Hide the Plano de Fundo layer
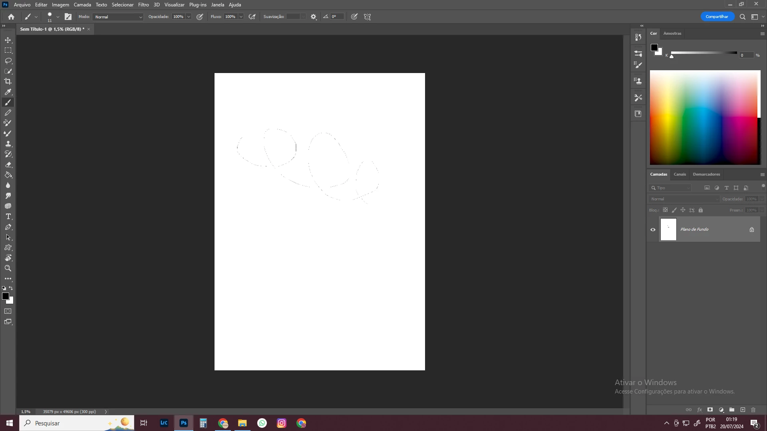The height and width of the screenshot is (431, 767). pos(653,229)
